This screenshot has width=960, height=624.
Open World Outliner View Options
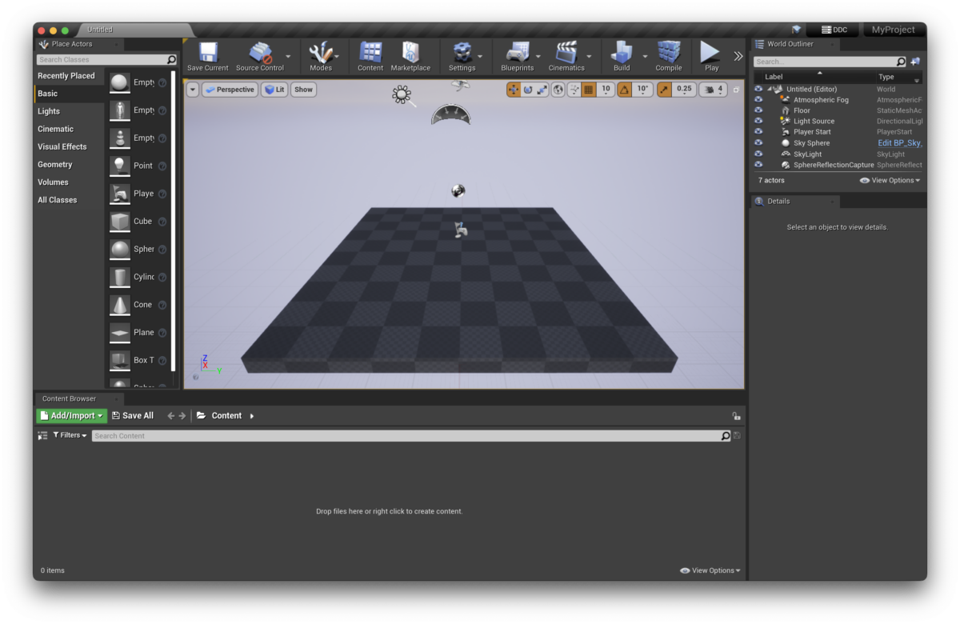[890, 181]
